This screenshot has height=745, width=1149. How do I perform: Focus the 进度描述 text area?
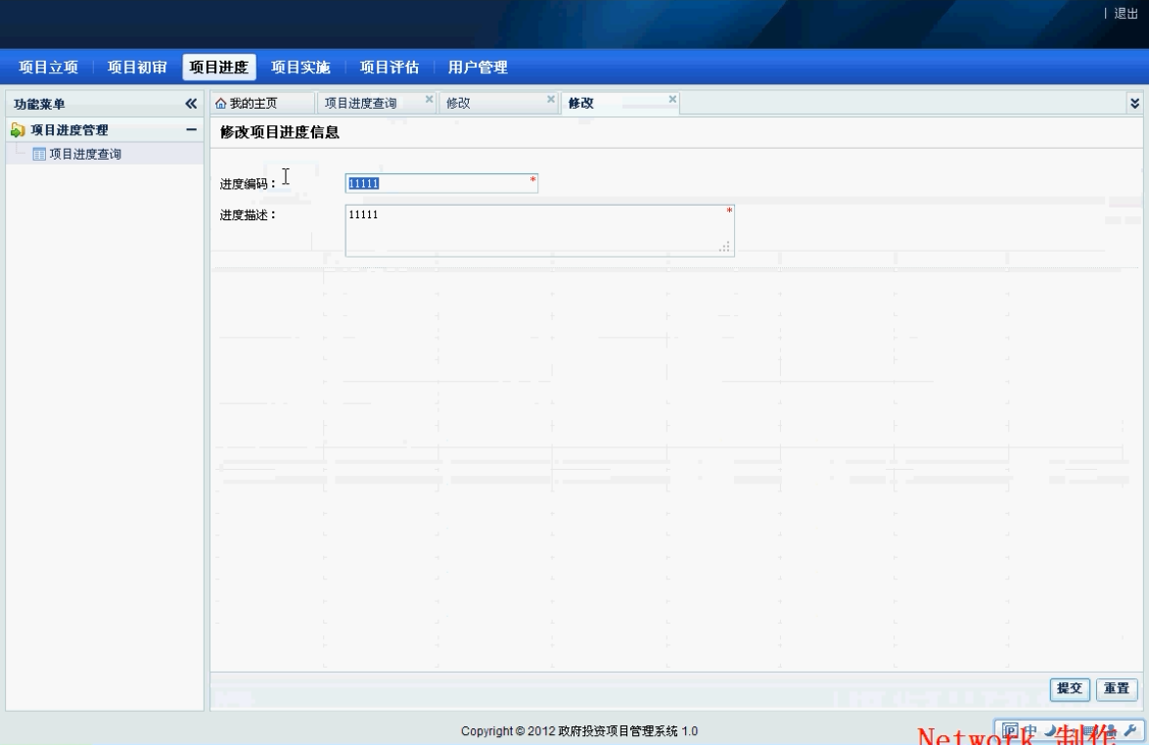tap(540, 231)
